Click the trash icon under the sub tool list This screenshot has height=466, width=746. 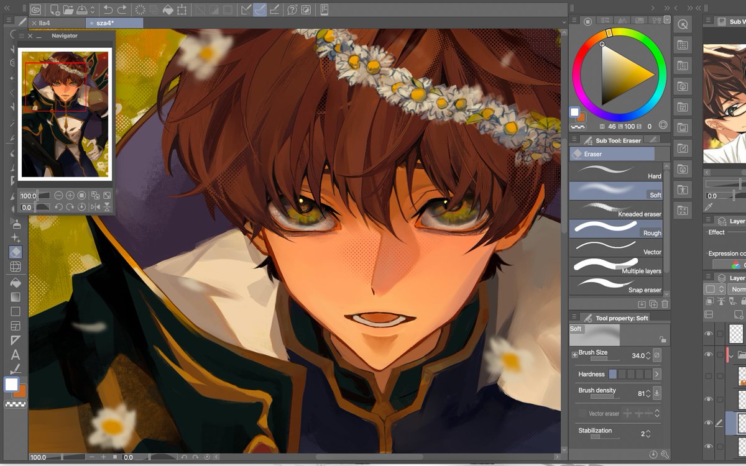(665, 304)
